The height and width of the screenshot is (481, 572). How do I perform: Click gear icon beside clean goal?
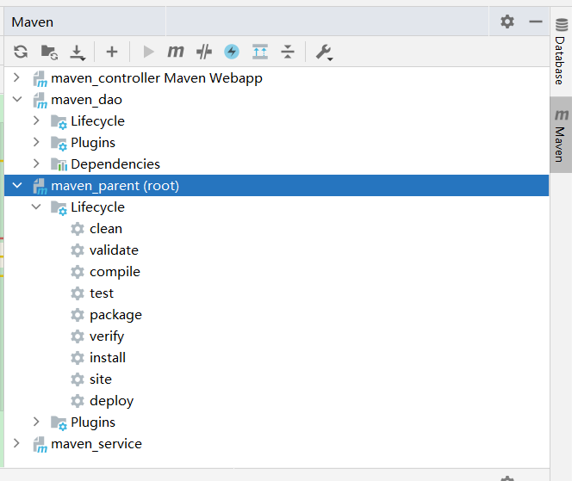[78, 229]
